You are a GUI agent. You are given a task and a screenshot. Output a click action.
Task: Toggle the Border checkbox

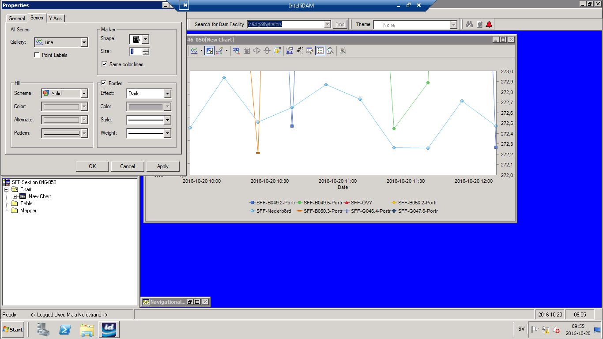pyautogui.click(x=103, y=83)
